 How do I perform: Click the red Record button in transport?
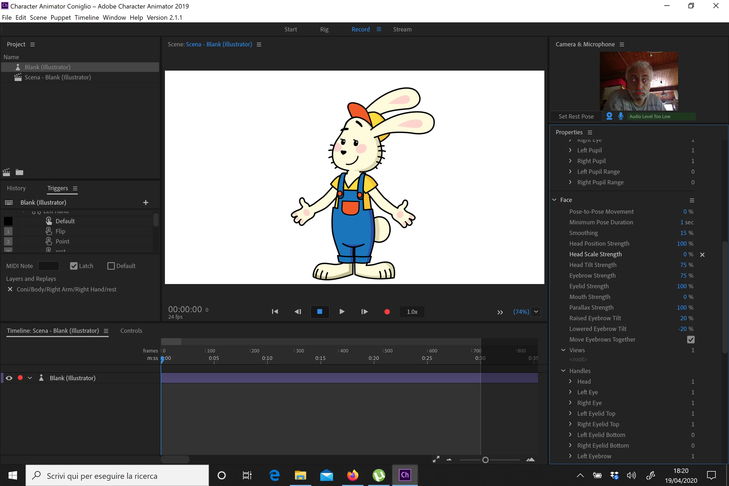[x=387, y=311]
